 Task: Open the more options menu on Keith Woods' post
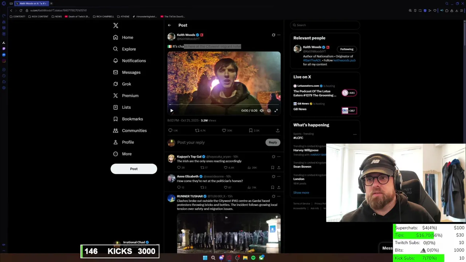click(279, 35)
